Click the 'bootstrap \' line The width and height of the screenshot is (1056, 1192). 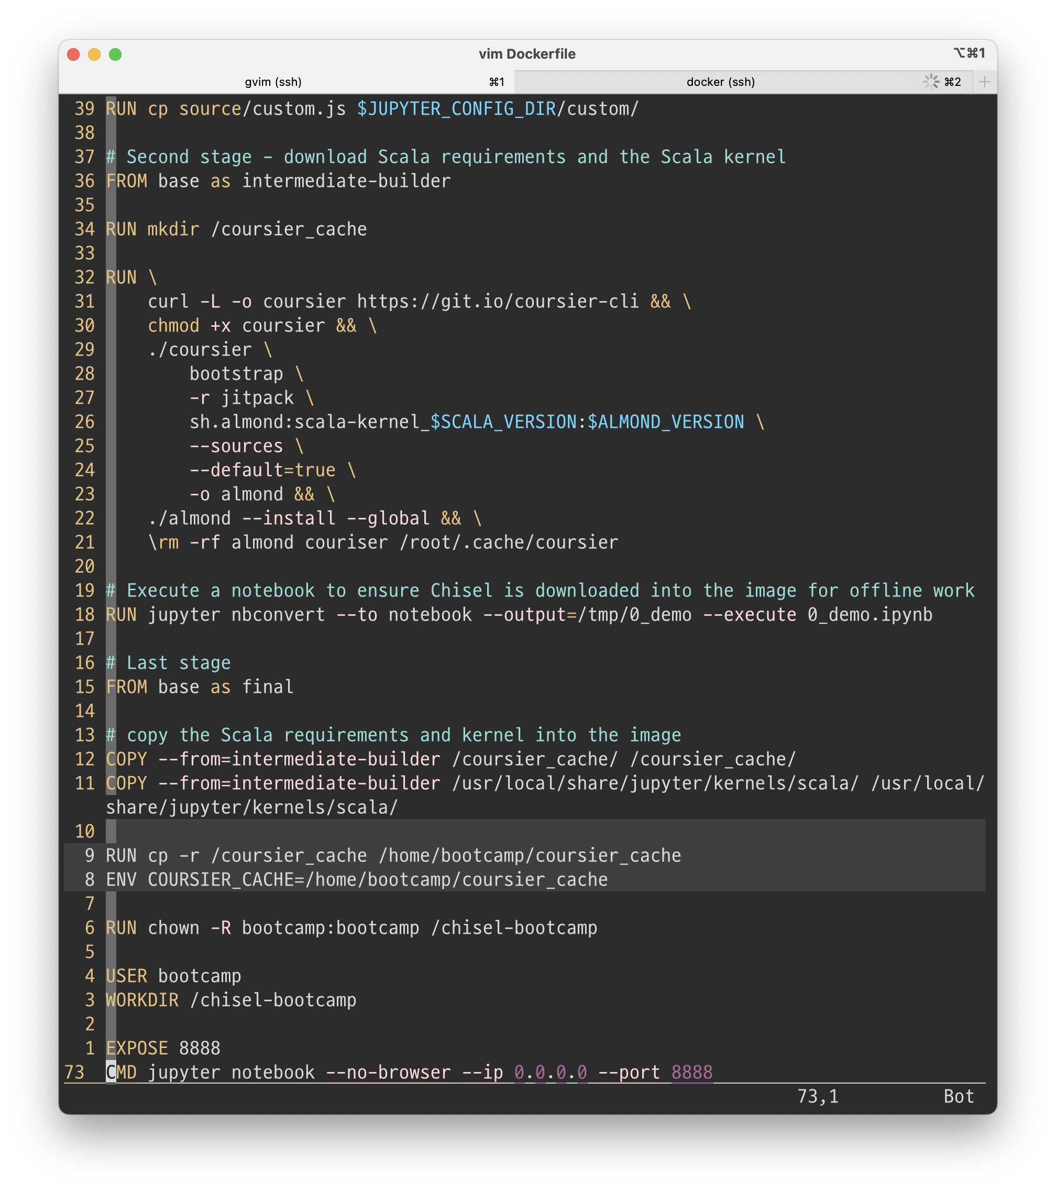point(246,374)
